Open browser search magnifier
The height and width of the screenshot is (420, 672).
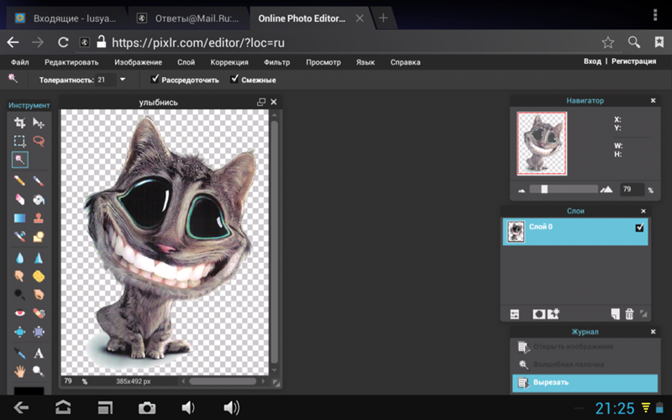634,42
